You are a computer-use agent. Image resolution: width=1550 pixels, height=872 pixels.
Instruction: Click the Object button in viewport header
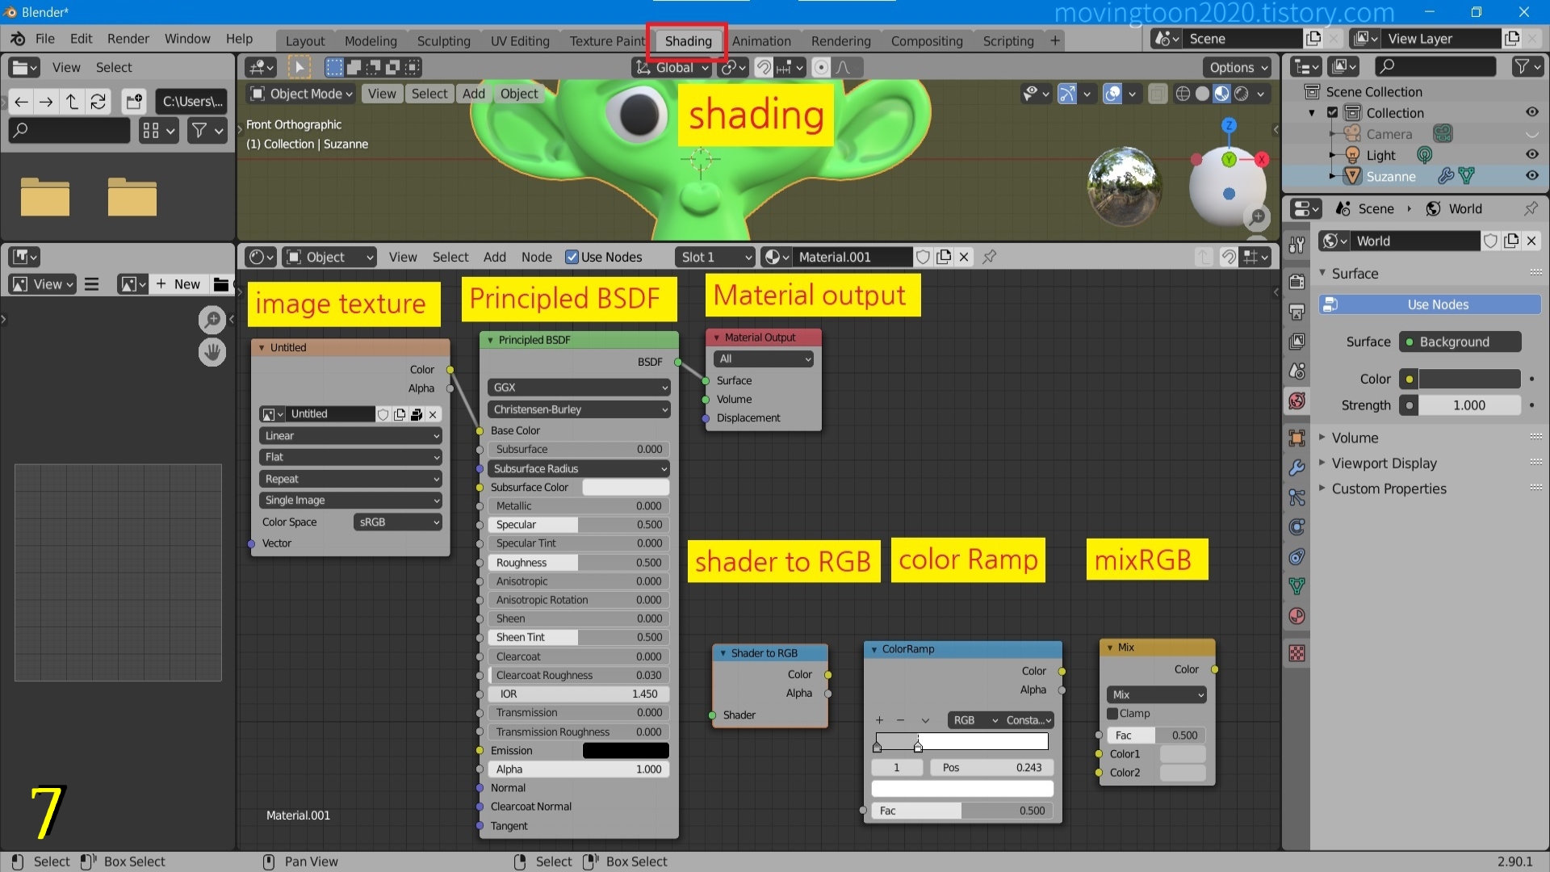tap(518, 94)
